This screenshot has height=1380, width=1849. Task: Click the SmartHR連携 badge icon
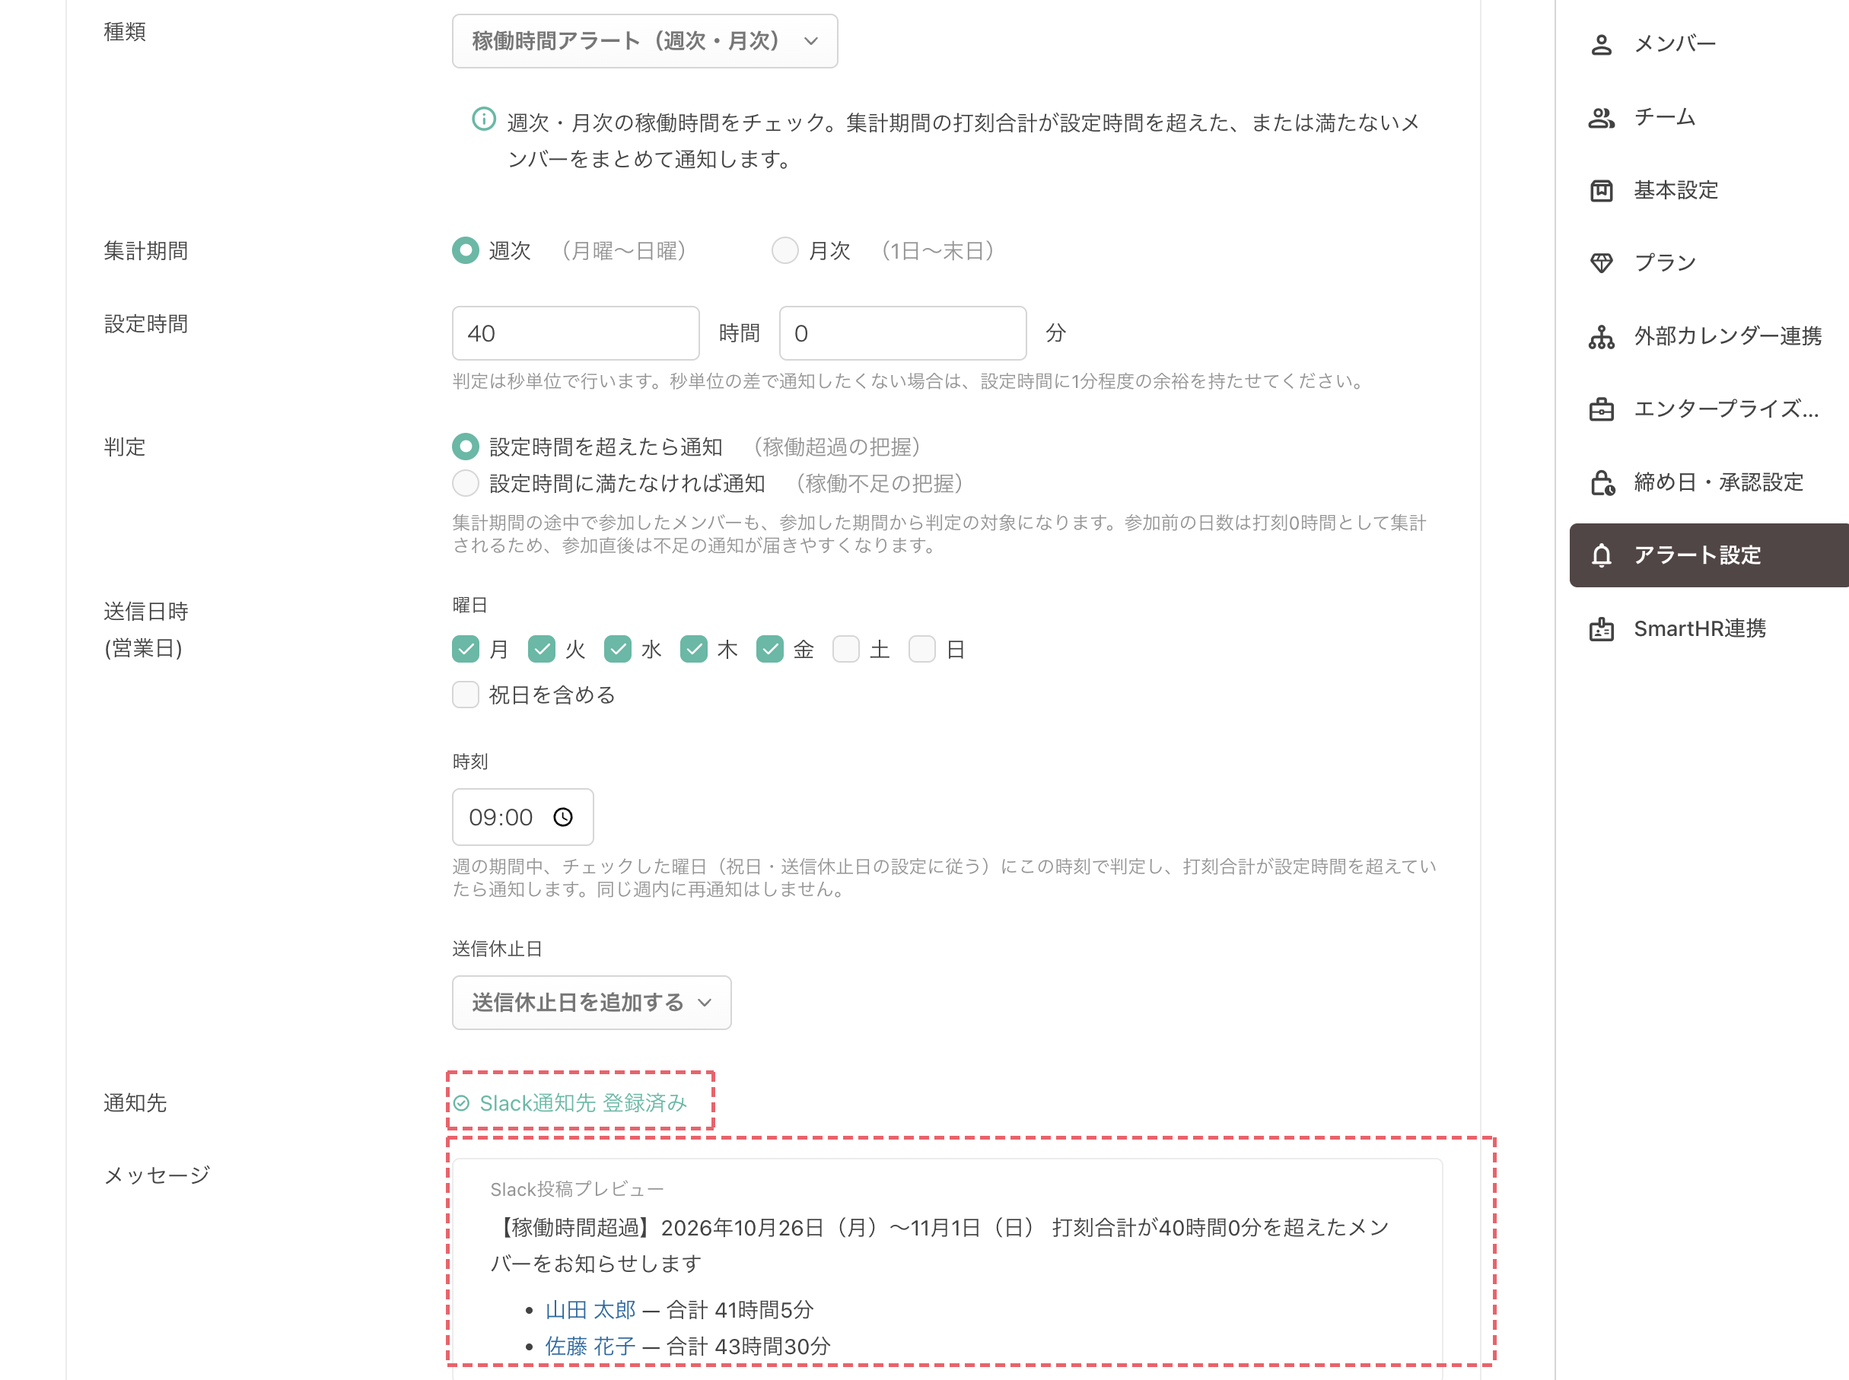click(1601, 629)
